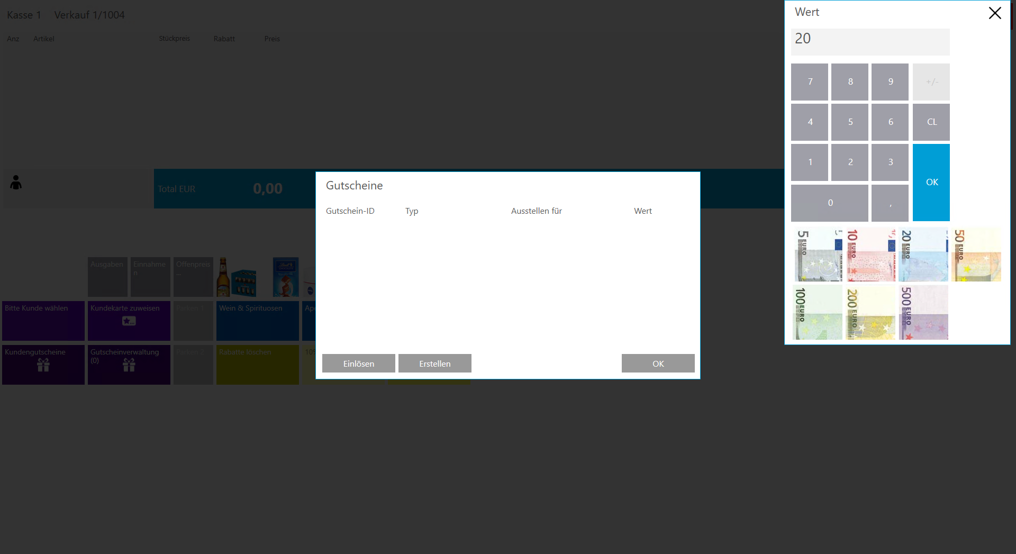Tap keypad digit 1
The height and width of the screenshot is (554, 1016).
[810, 162]
